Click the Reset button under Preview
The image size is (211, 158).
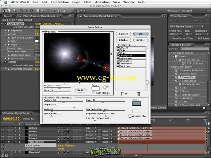81,90
